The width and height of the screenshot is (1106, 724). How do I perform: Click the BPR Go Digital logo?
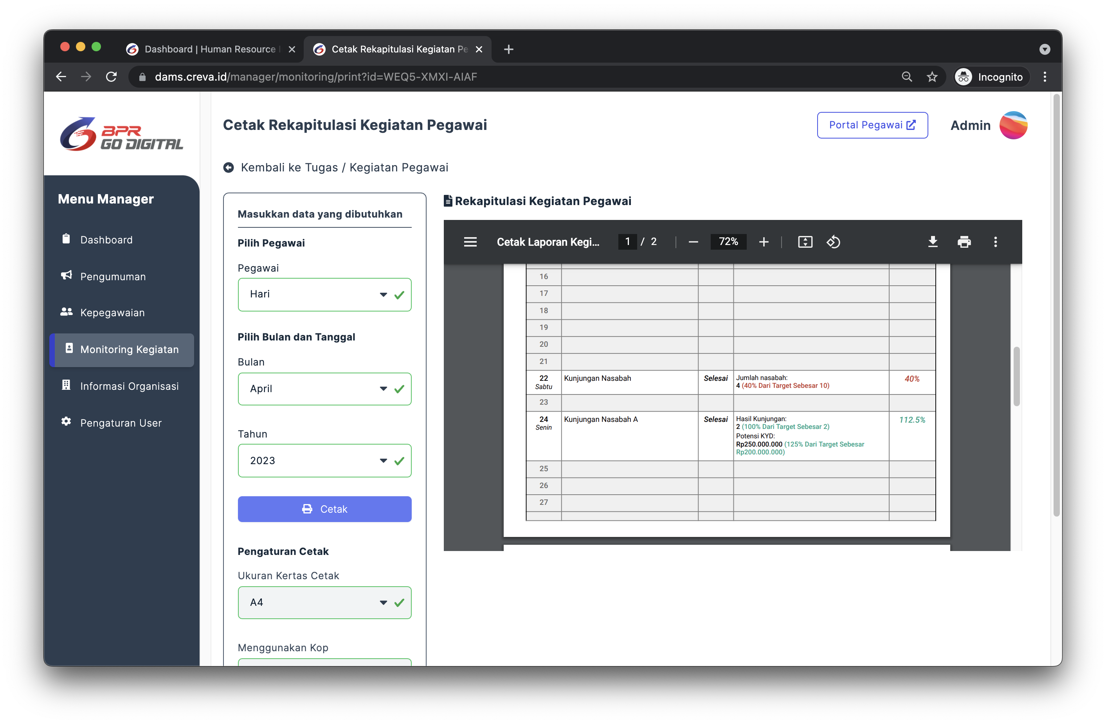pyautogui.click(x=121, y=134)
